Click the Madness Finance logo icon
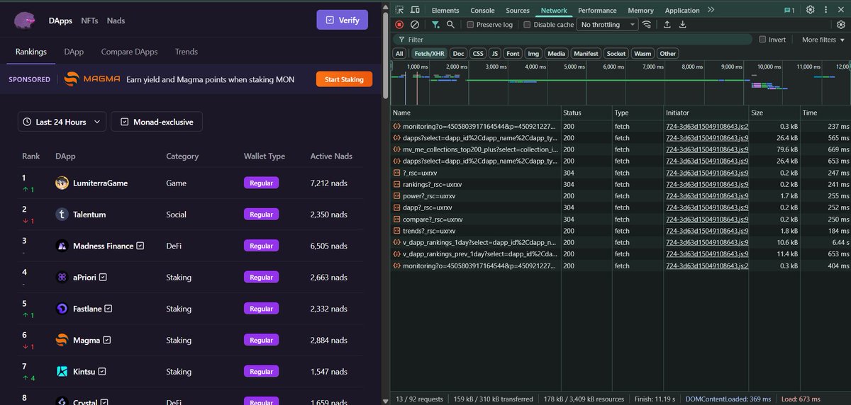 coord(62,246)
